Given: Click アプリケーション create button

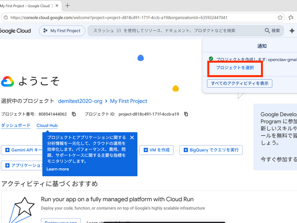Looking at the screenshot, I should pyautogui.click(x=22, y=165).
